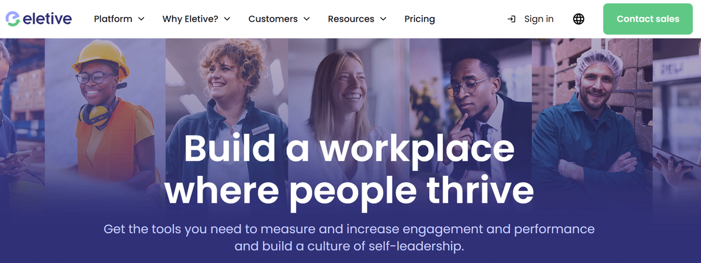The image size is (701, 263).
Task: Go to the Pricing page
Action: click(419, 19)
